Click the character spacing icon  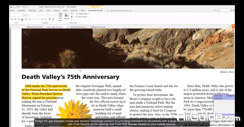pyautogui.click(x=26, y=19)
